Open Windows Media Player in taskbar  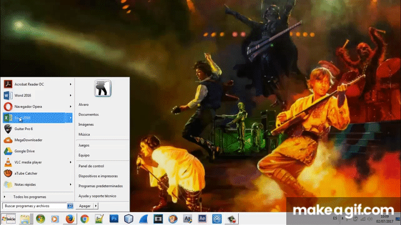coord(55,219)
